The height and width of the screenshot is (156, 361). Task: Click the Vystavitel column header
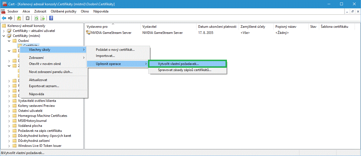click(x=149, y=27)
